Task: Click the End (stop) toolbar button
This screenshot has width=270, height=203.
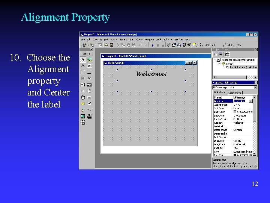Action: [163, 45]
